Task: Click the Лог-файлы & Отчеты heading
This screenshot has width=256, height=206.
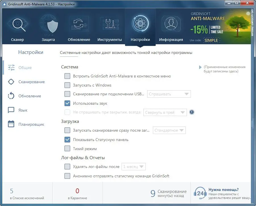Action: (x=83, y=158)
